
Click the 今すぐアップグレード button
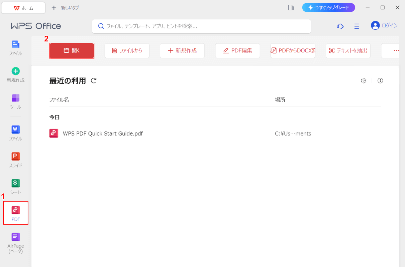pyautogui.click(x=328, y=7)
